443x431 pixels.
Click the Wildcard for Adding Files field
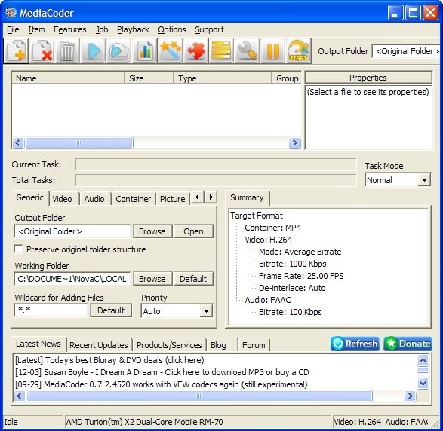pos(51,310)
